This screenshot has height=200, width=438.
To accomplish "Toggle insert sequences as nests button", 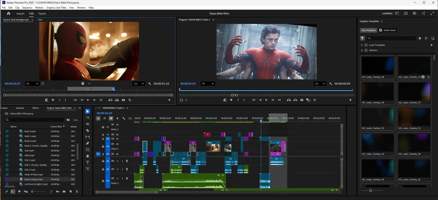I will tap(98, 118).
